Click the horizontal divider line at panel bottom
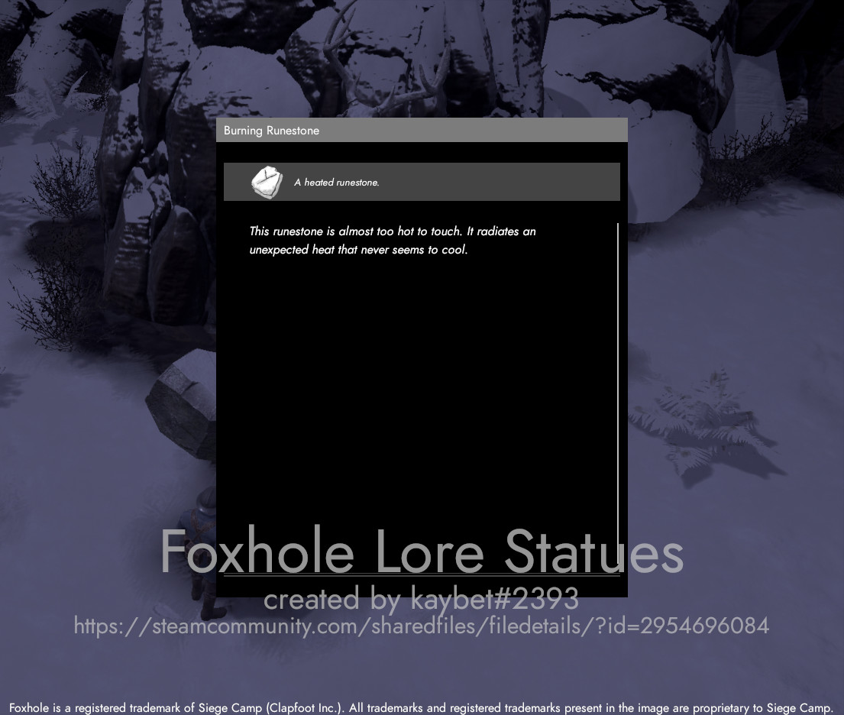Image resolution: width=844 pixels, height=715 pixels. (422, 575)
